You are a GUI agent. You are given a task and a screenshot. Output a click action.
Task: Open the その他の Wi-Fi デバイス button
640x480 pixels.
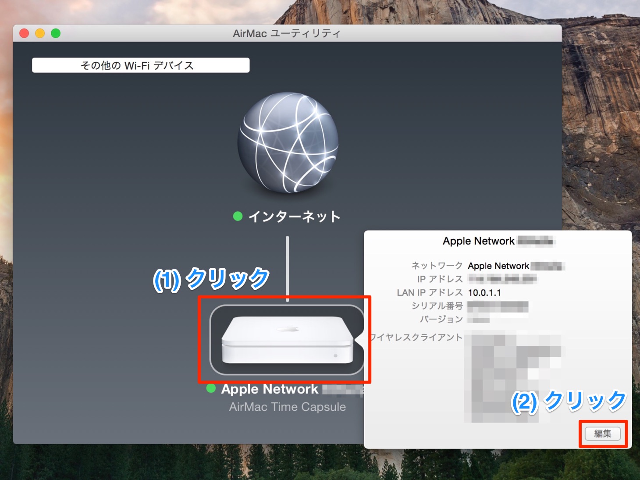pyautogui.click(x=141, y=65)
